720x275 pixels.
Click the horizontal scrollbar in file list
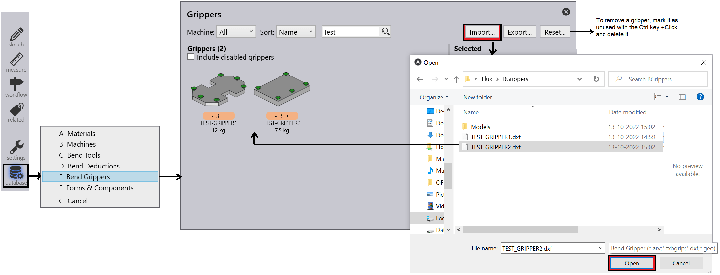[x=520, y=229]
